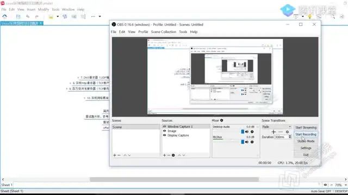The width and height of the screenshot is (348, 195).
Task: Click the summary bracket icon in the XMind toolbar
Action: click(x=83, y=16)
